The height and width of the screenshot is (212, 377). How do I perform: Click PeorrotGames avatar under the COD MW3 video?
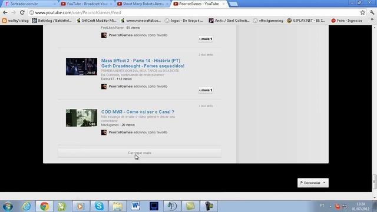tap(104, 132)
